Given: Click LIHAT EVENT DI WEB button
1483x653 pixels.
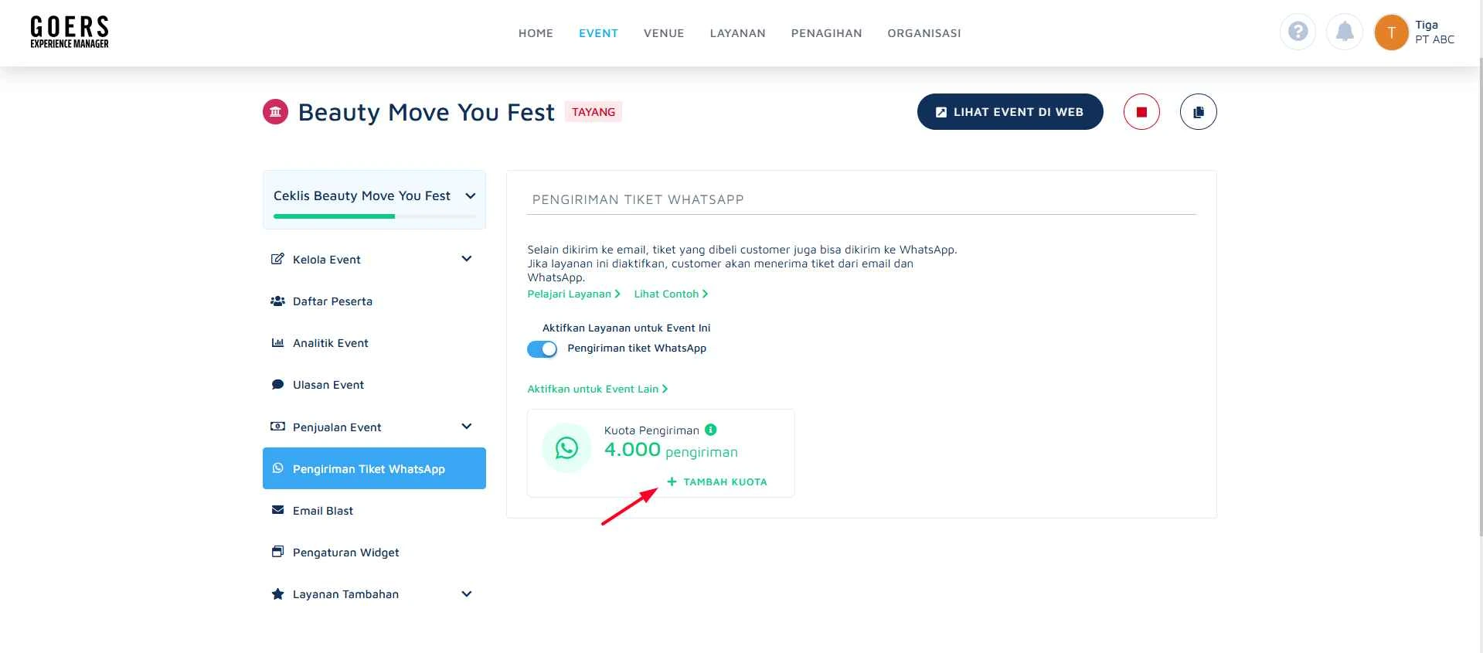Looking at the screenshot, I should [x=1010, y=112].
